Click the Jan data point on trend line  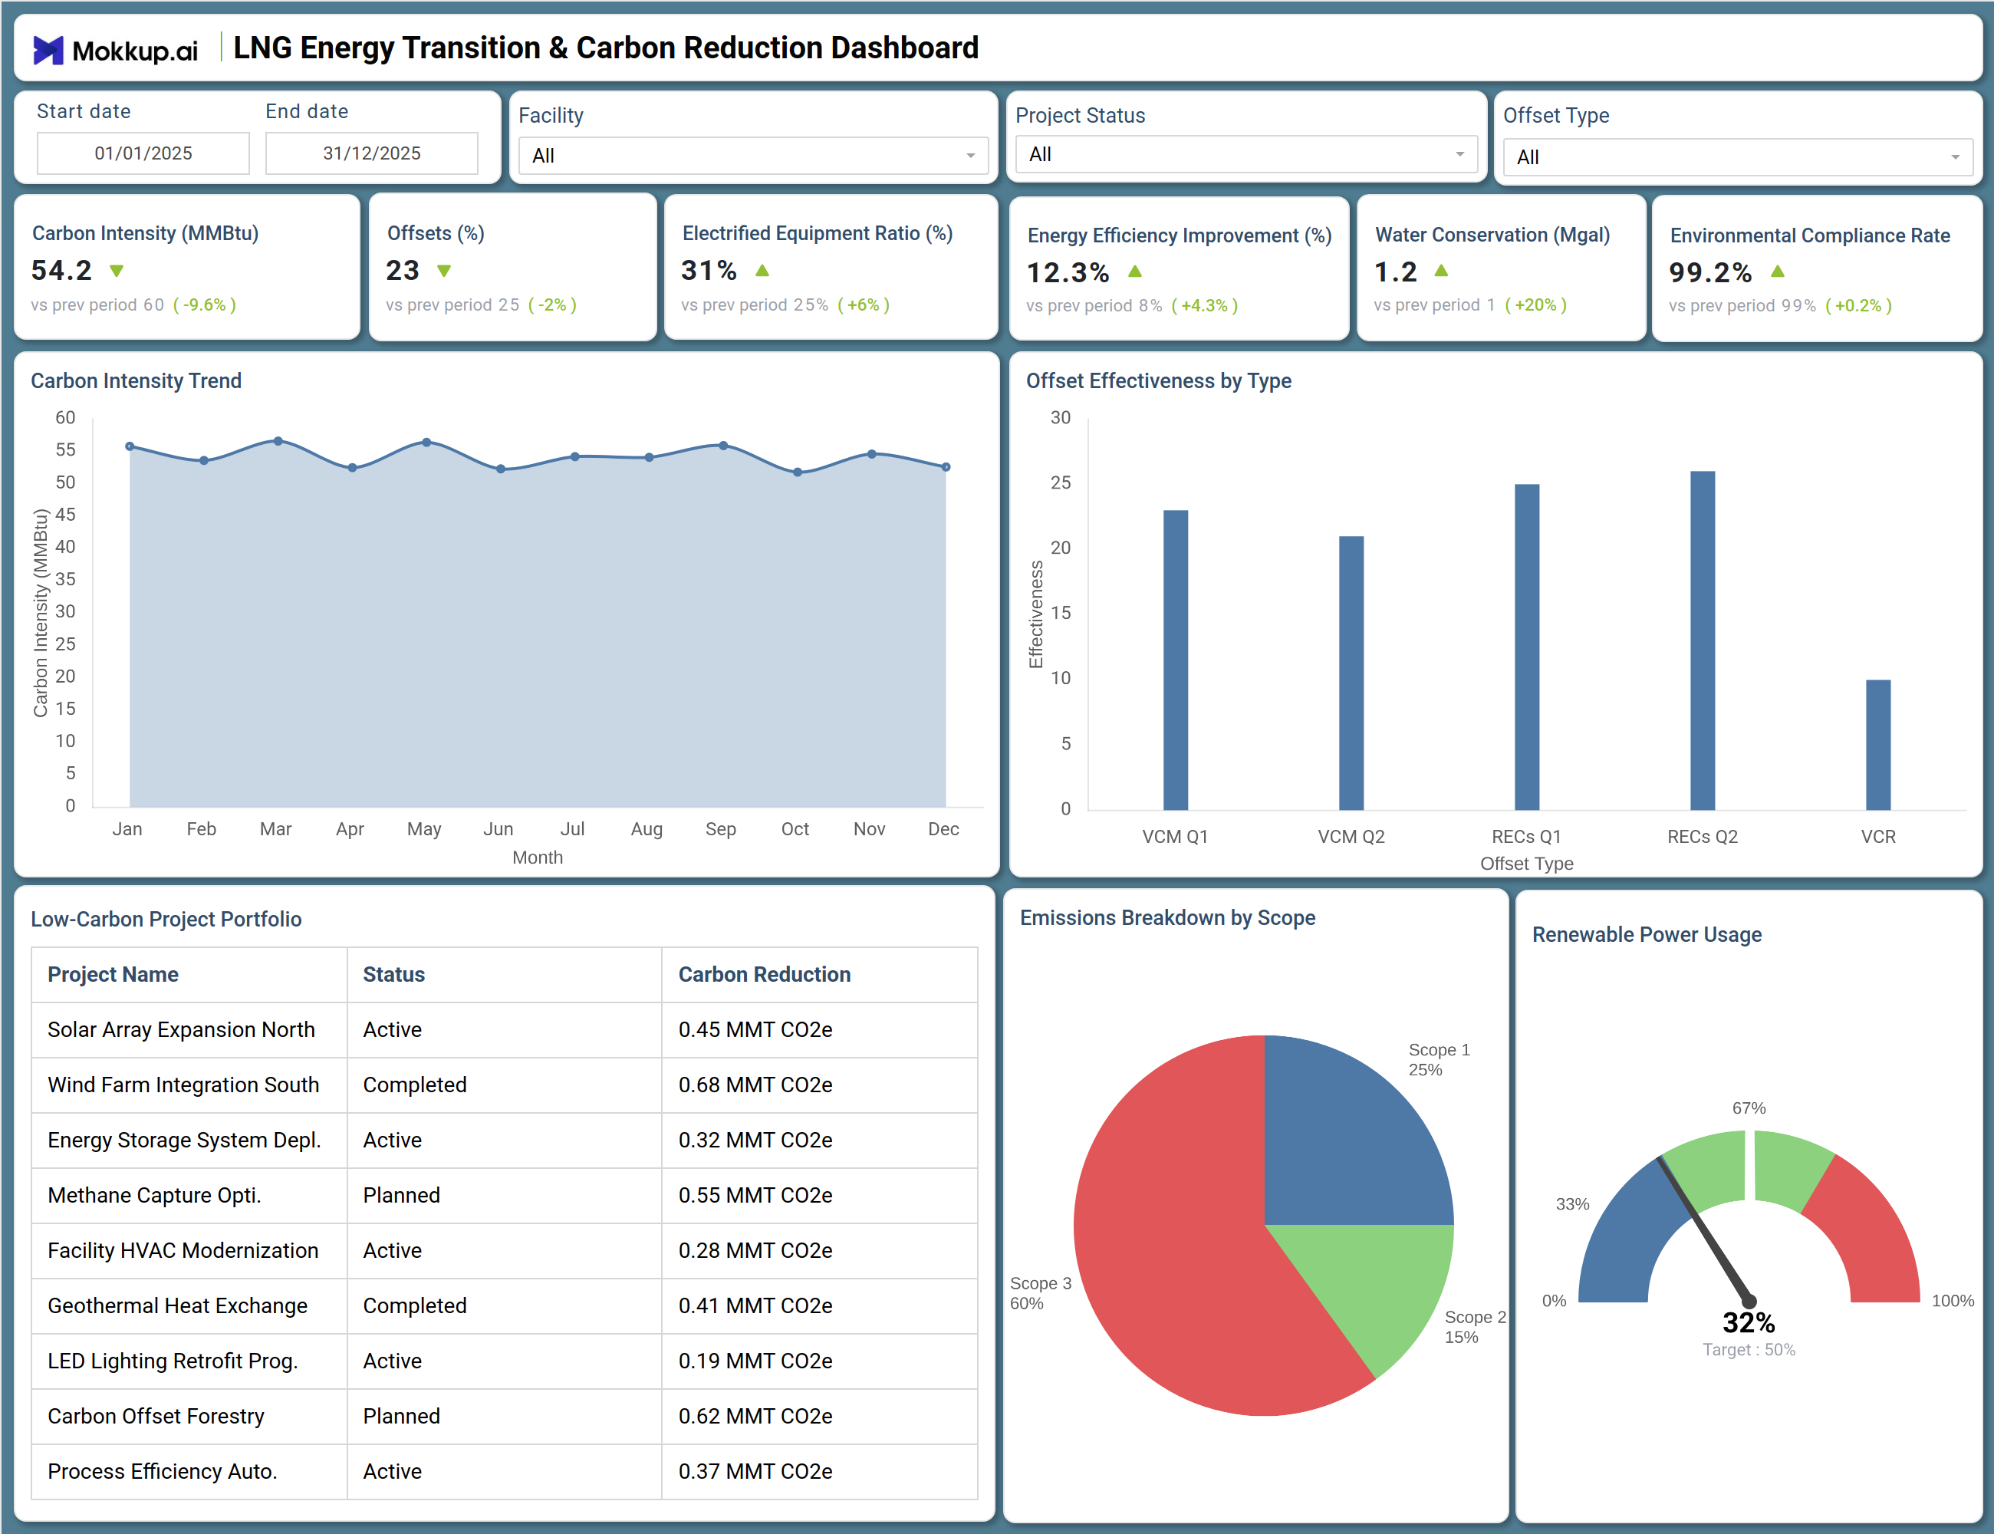pos(130,446)
